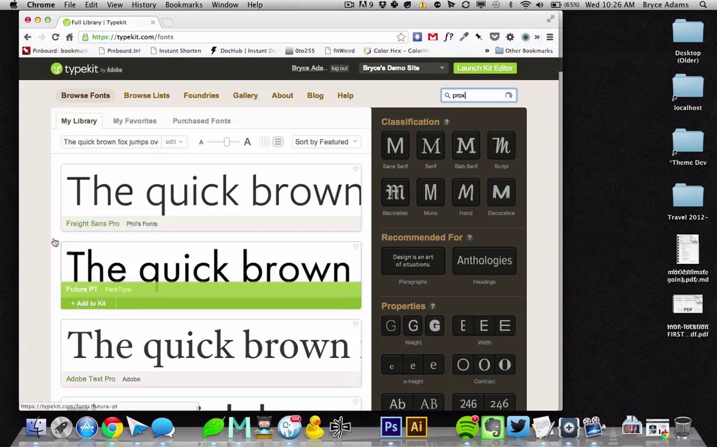This screenshot has width=717, height=447.
Task: Switch to list view icon
Action: pyautogui.click(x=278, y=142)
